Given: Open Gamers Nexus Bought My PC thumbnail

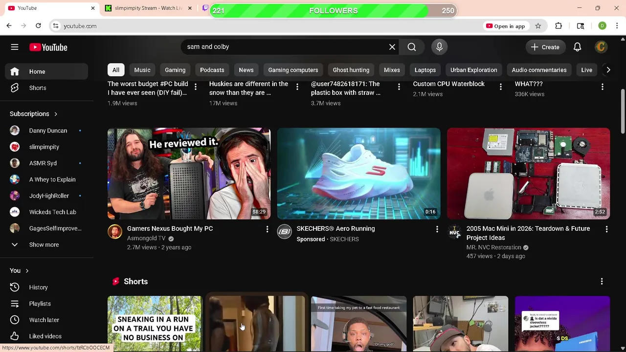Looking at the screenshot, I should coord(189,174).
